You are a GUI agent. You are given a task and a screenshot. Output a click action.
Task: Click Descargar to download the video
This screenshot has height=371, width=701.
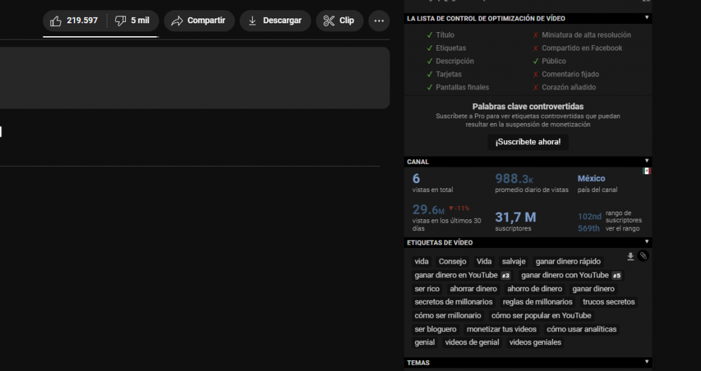coord(275,20)
